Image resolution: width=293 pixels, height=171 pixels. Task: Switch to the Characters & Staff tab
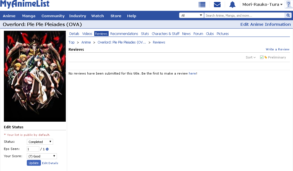[165, 34]
